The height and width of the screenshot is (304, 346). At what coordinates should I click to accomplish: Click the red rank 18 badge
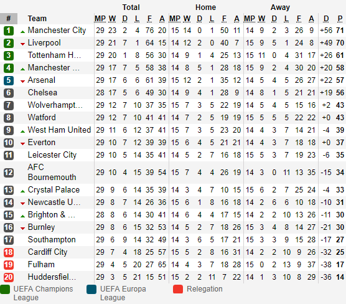pyautogui.click(x=9, y=252)
